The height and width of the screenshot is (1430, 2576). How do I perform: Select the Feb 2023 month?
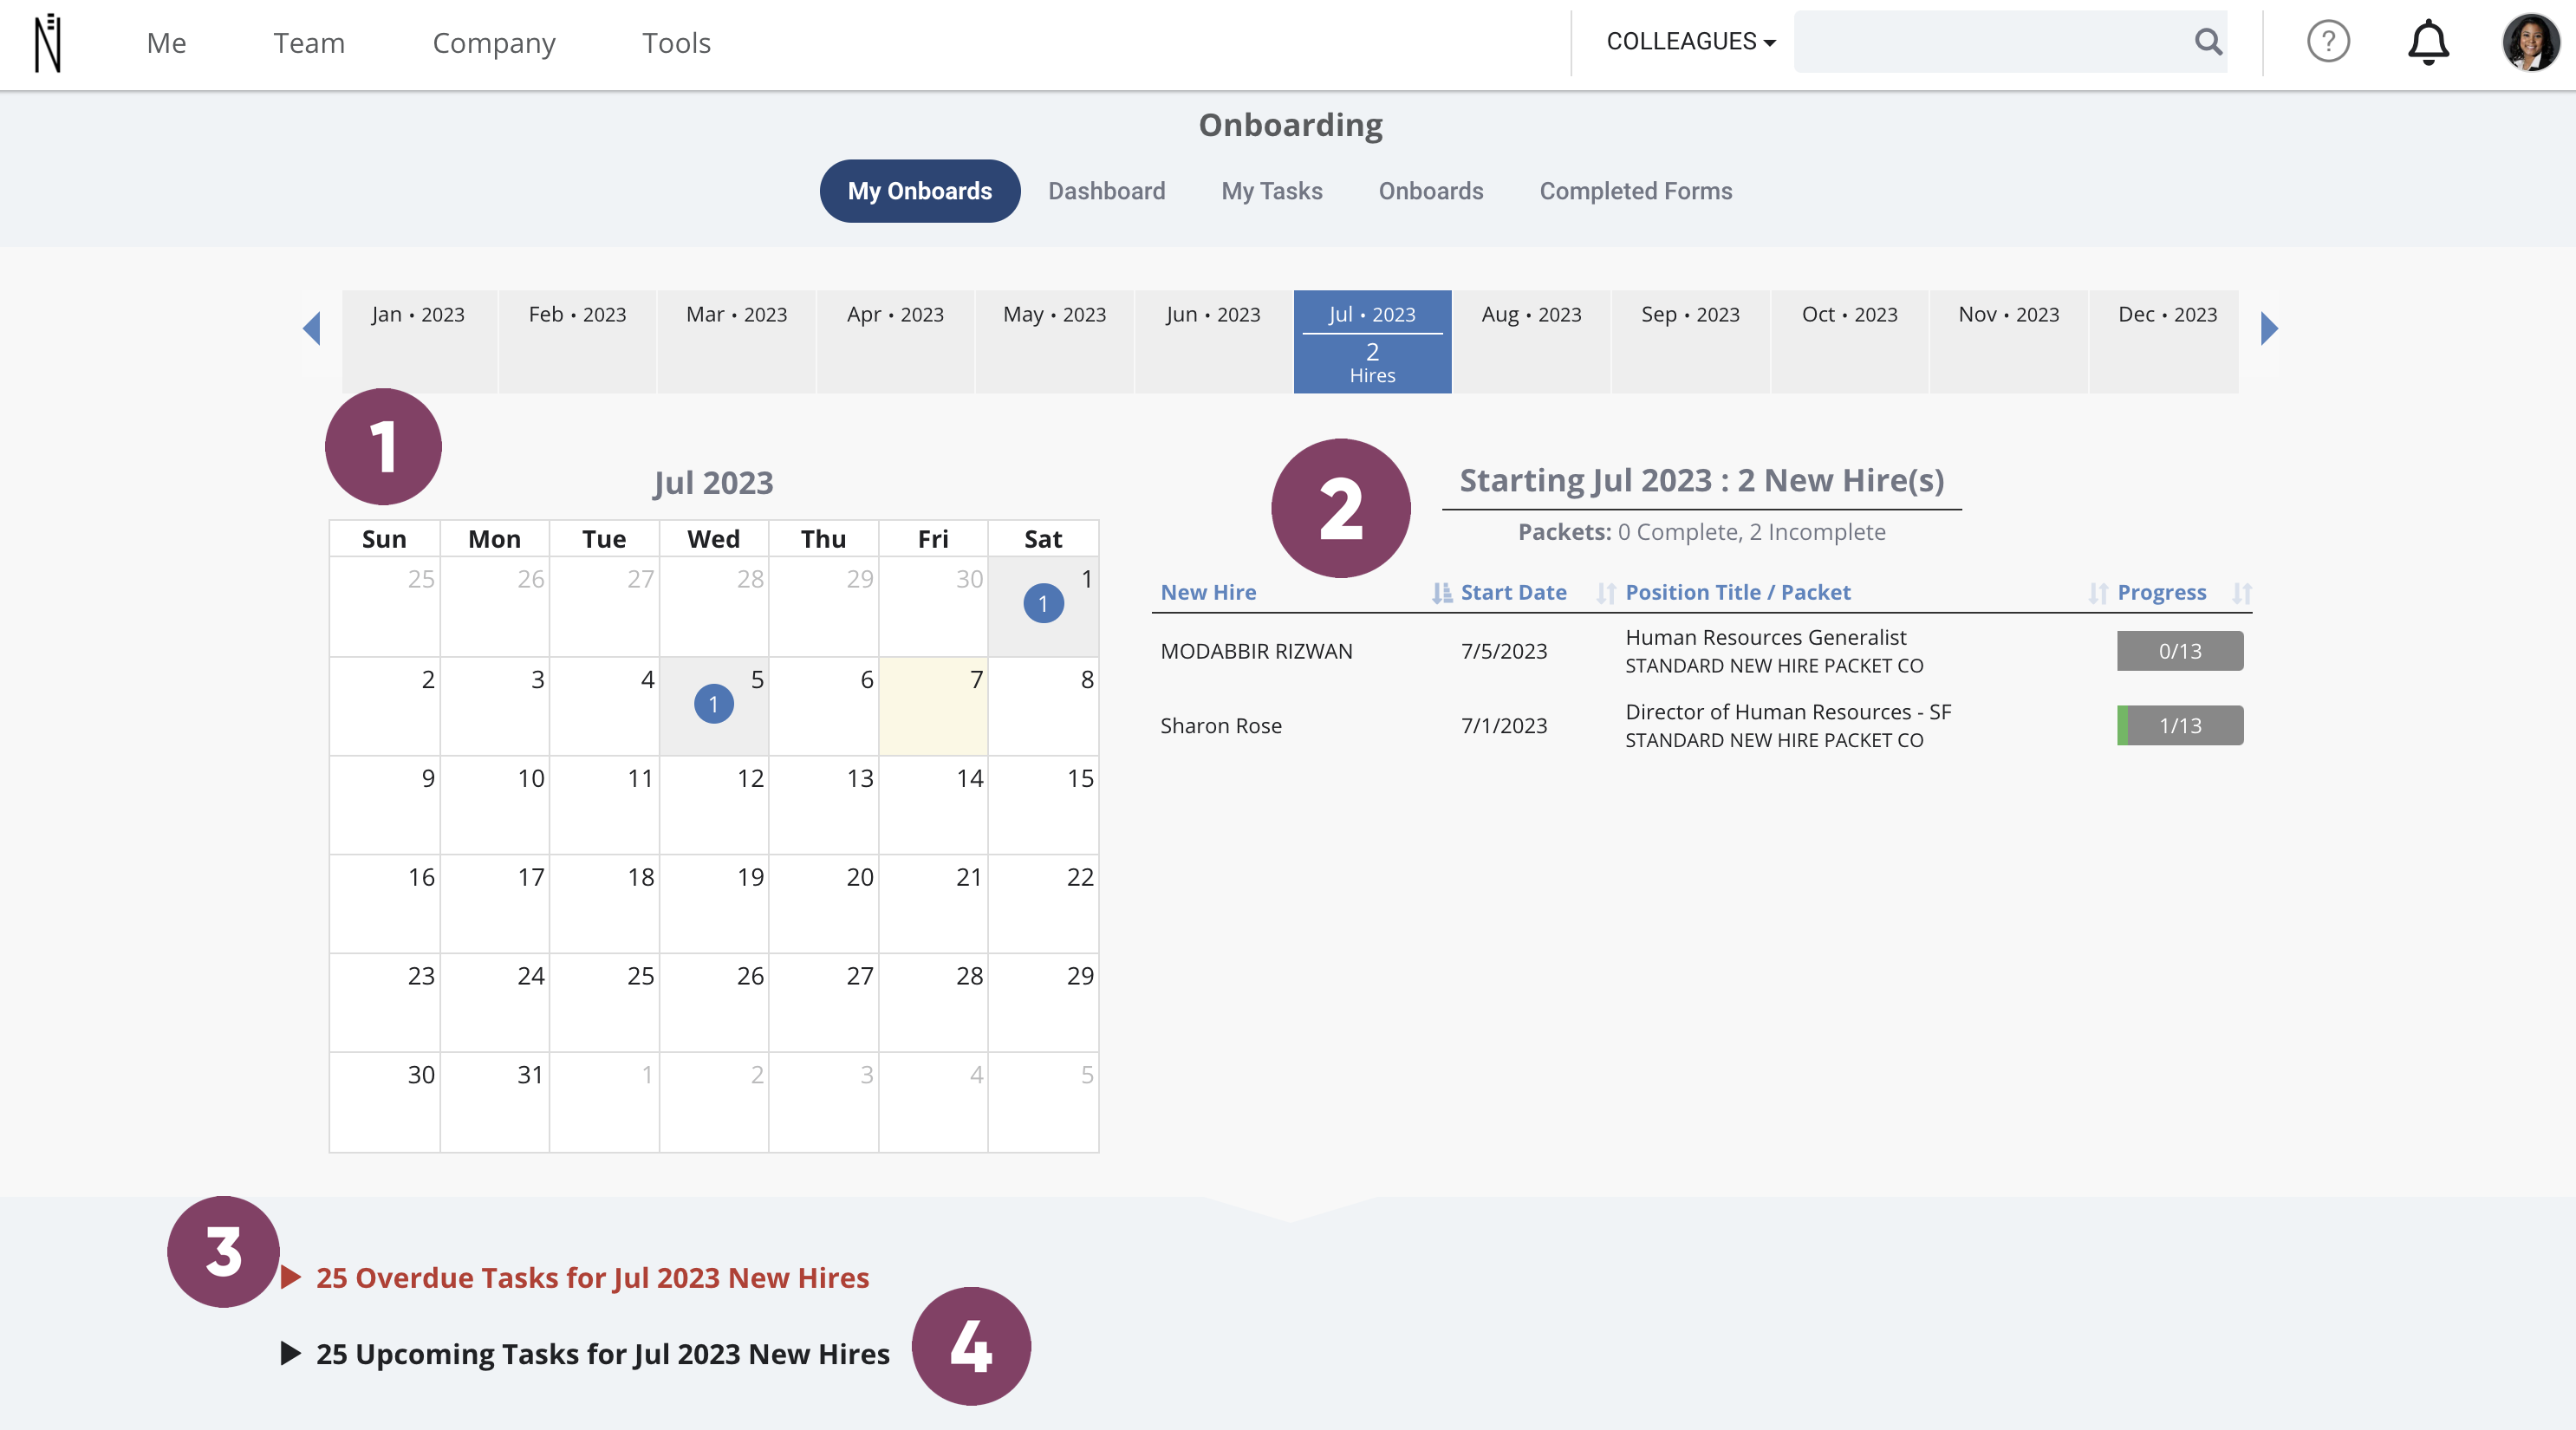pyautogui.click(x=577, y=341)
